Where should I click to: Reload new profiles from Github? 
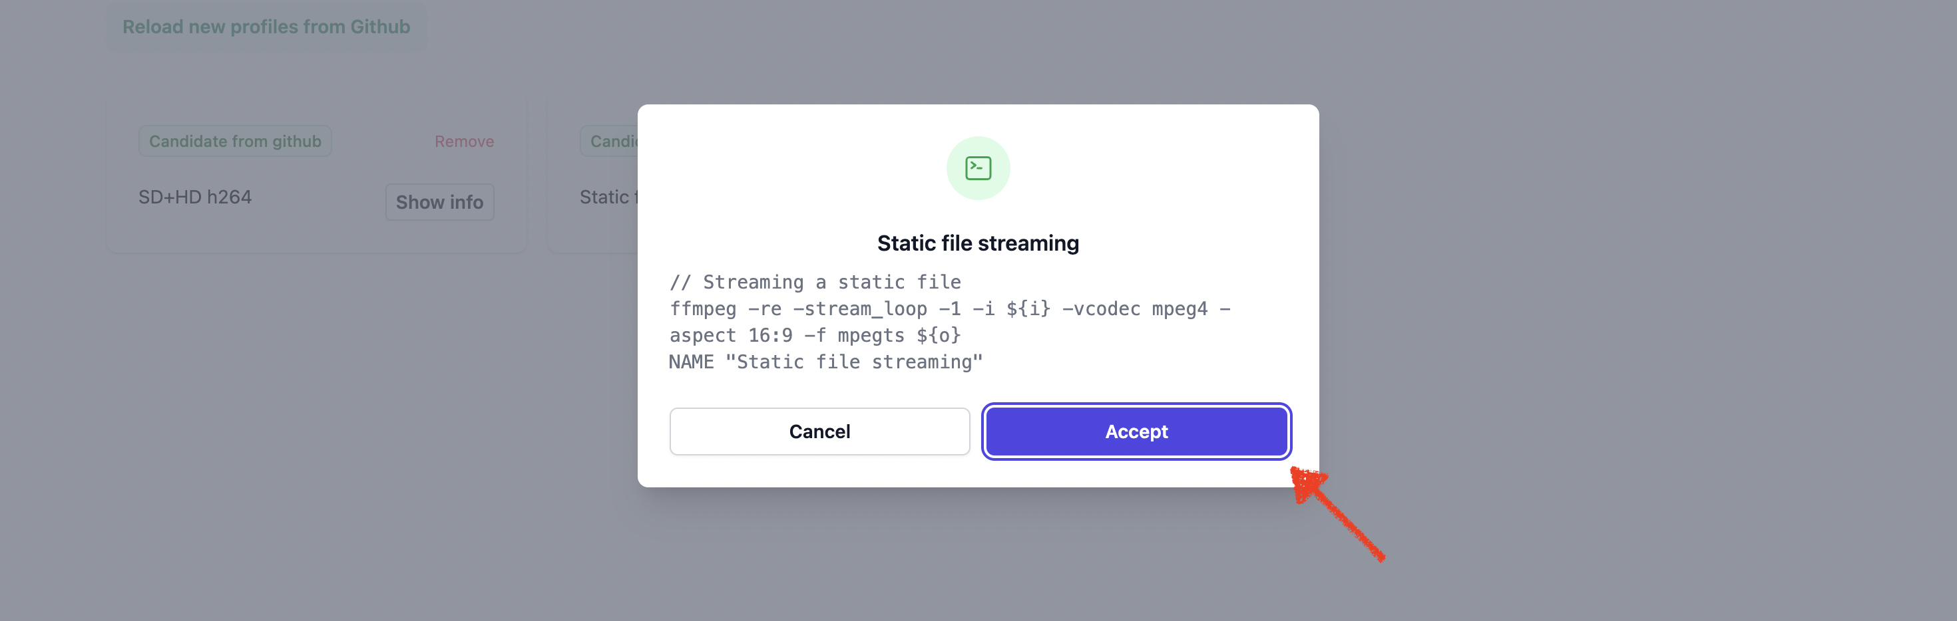pyautogui.click(x=266, y=27)
